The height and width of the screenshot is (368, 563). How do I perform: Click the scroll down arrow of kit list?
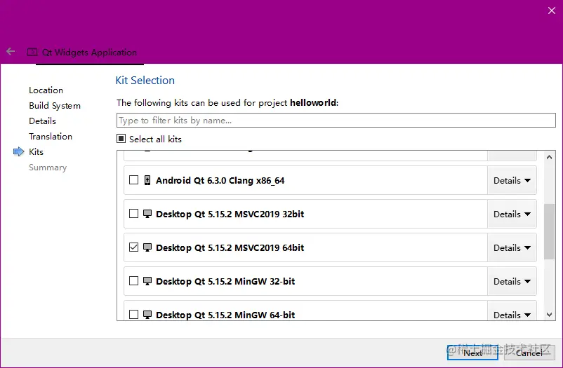(549, 315)
